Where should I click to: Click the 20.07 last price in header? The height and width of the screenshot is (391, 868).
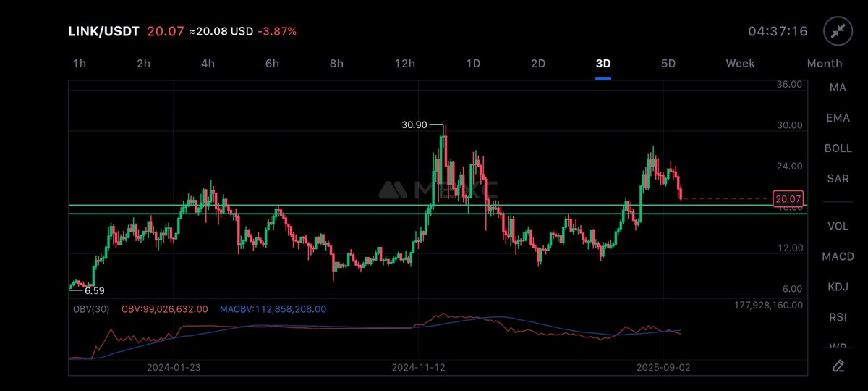pyautogui.click(x=166, y=31)
